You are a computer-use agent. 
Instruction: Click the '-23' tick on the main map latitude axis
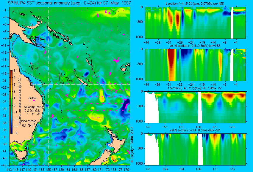click(4, 87)
